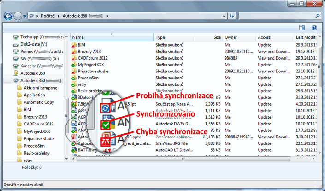
Task: Select the SW (X:) network drive
Action: click(x=35, y=59)
